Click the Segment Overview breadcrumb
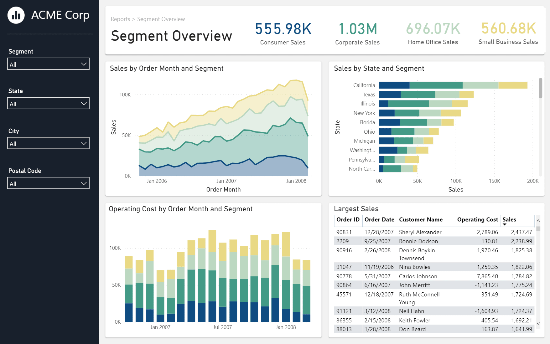The image size is (550, 344). 161,19
